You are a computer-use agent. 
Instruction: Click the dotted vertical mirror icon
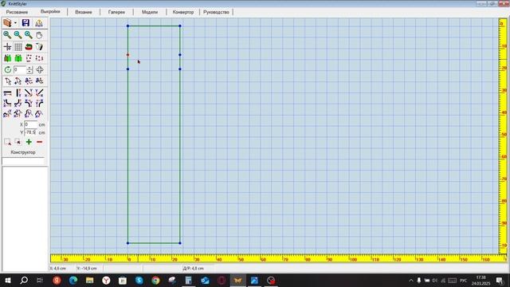point(29,58)
